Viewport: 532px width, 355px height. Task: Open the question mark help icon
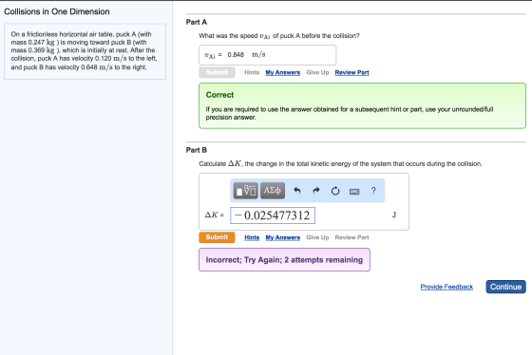[373, 191]
